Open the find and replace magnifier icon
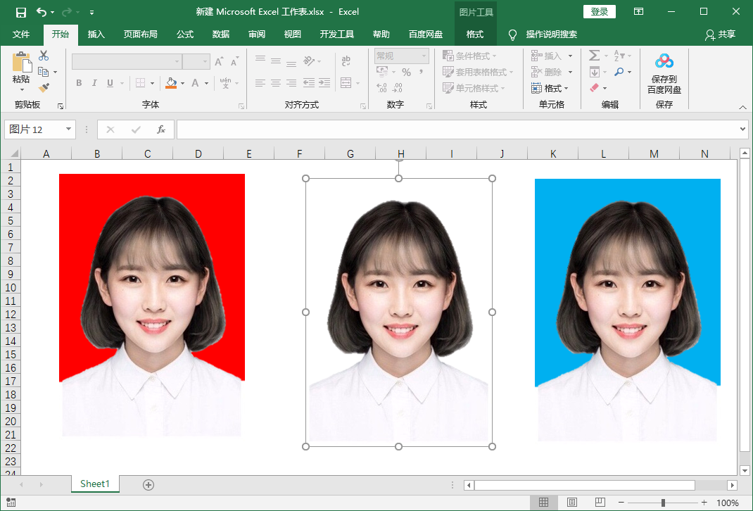Viewport: 753px width, 511px height. pos(619,72)
